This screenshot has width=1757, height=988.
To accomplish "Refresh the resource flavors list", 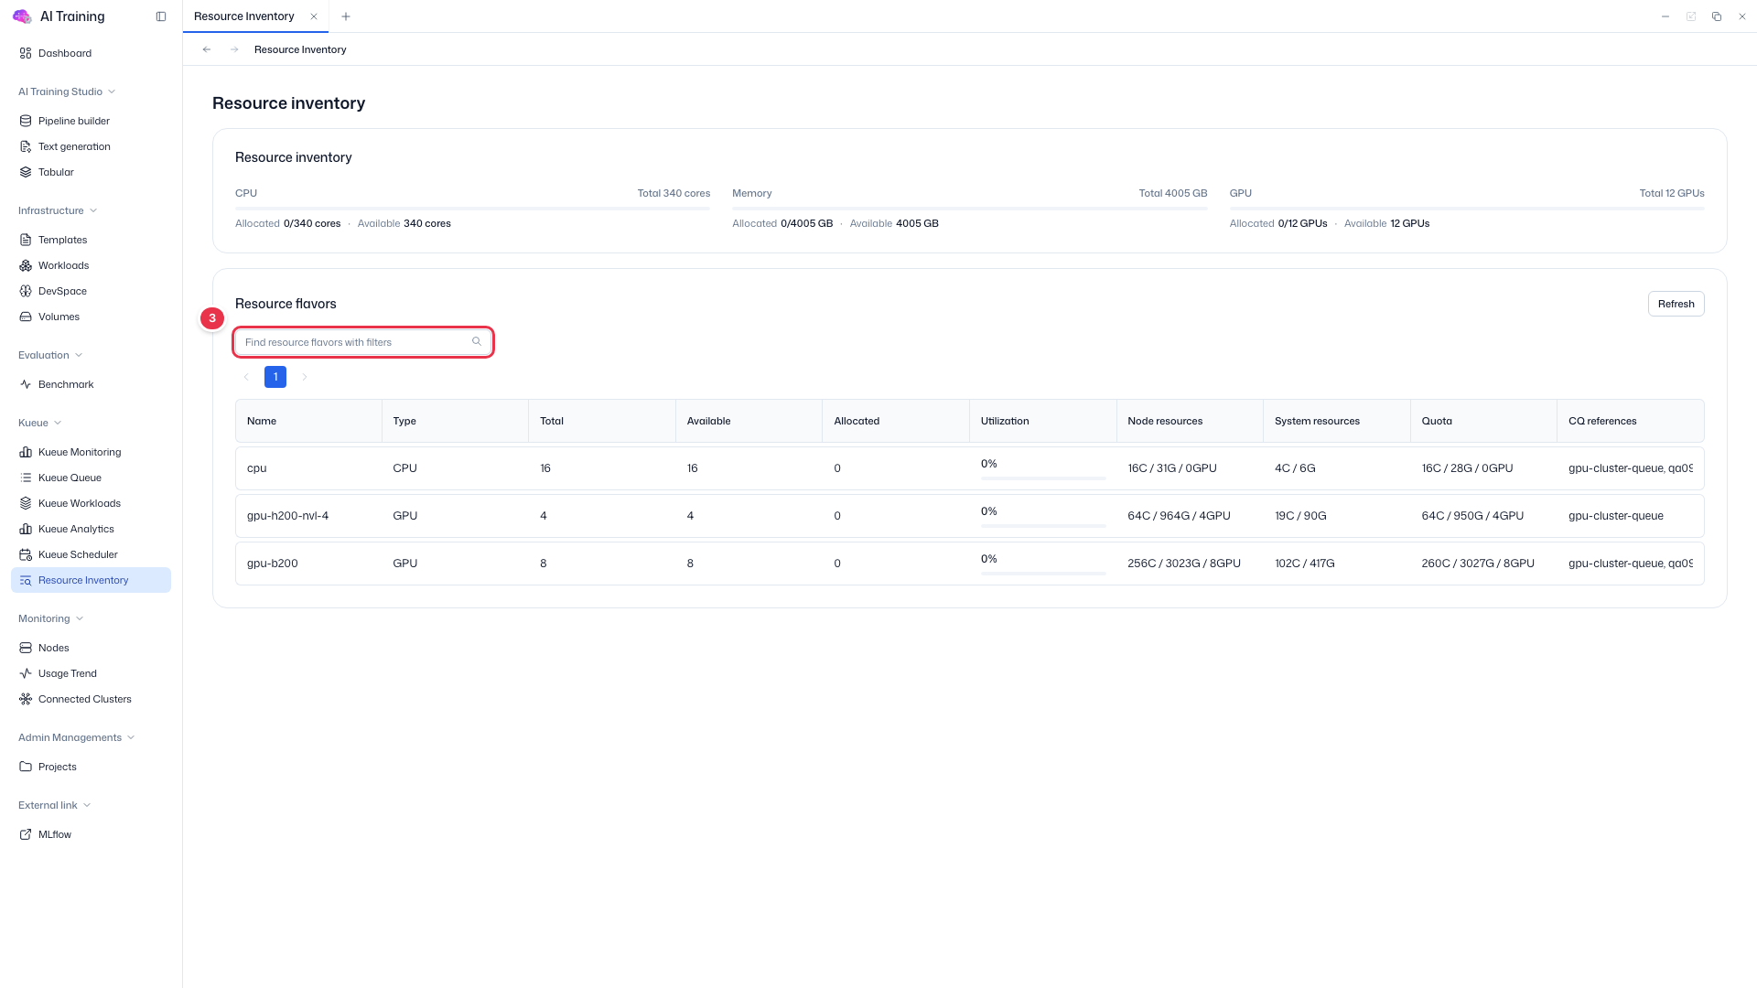I will (1676, 304).
